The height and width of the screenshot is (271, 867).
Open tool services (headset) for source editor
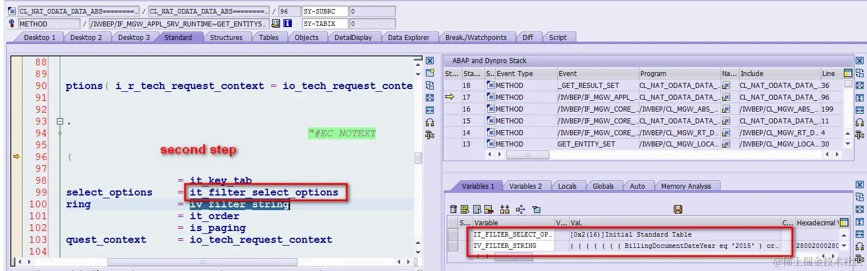point(430,122)
